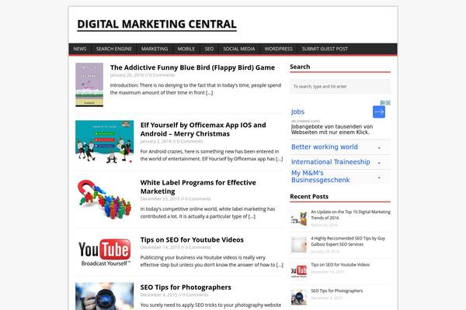Viewport: 466px width, 310px height.
Task: Open sidebar recent post Tips on SEO for Youtube
Action: click(340, 264)
